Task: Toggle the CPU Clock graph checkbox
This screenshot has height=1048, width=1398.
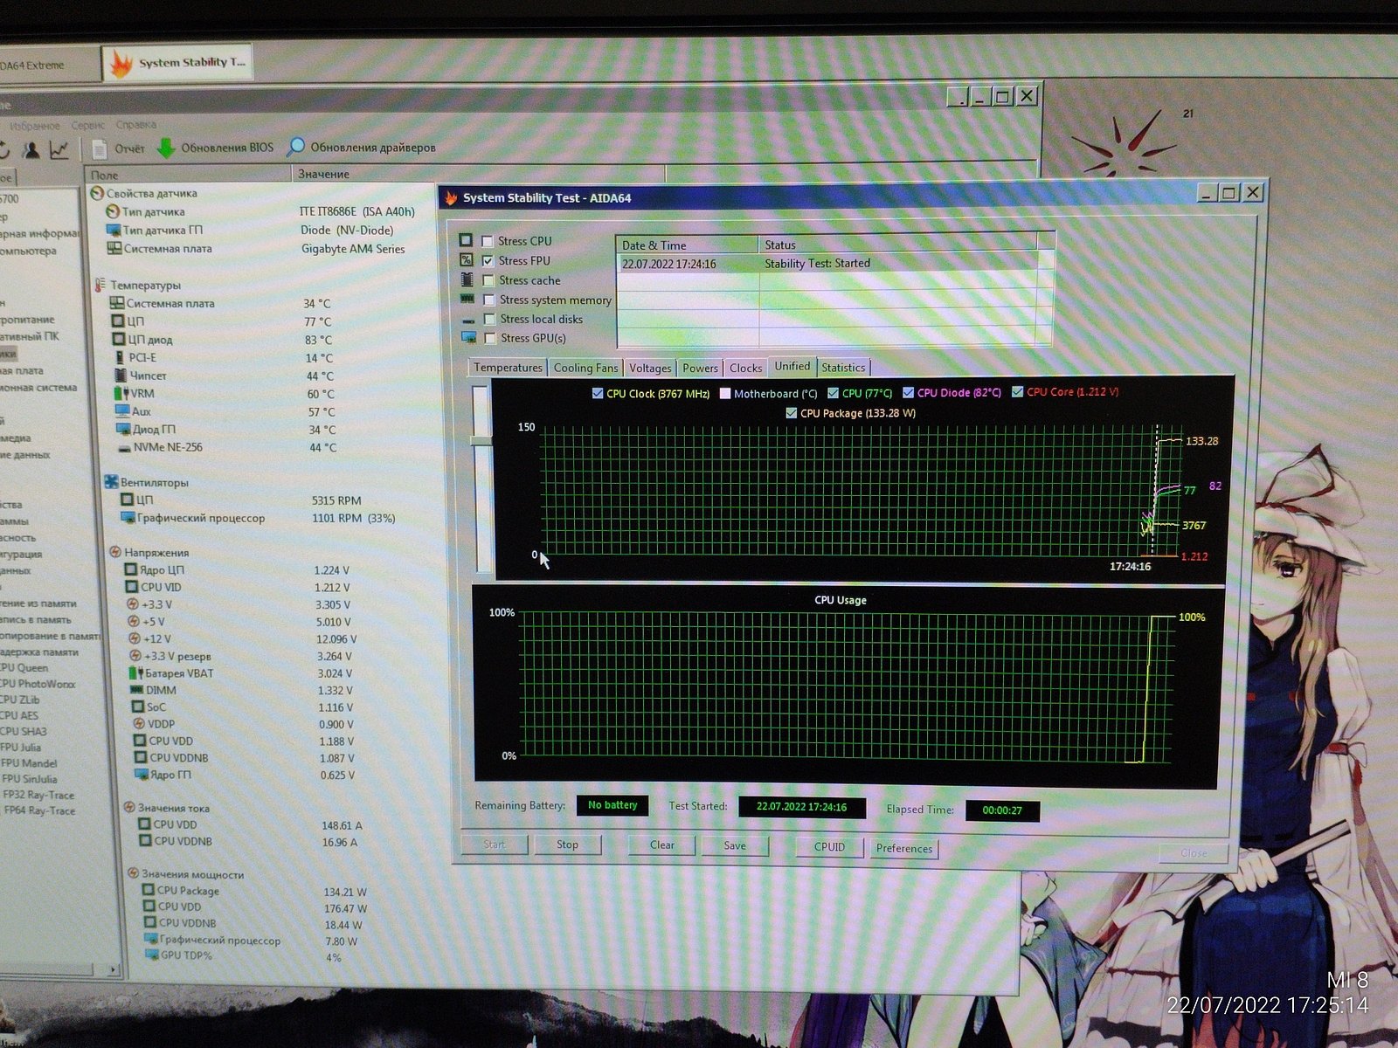Action: tap(598, 394)
